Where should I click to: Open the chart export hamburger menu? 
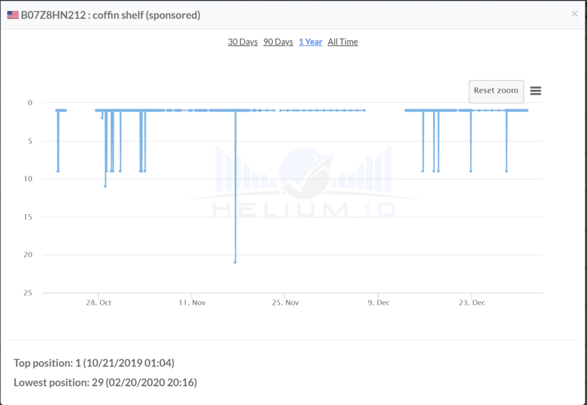click(535, 91)
